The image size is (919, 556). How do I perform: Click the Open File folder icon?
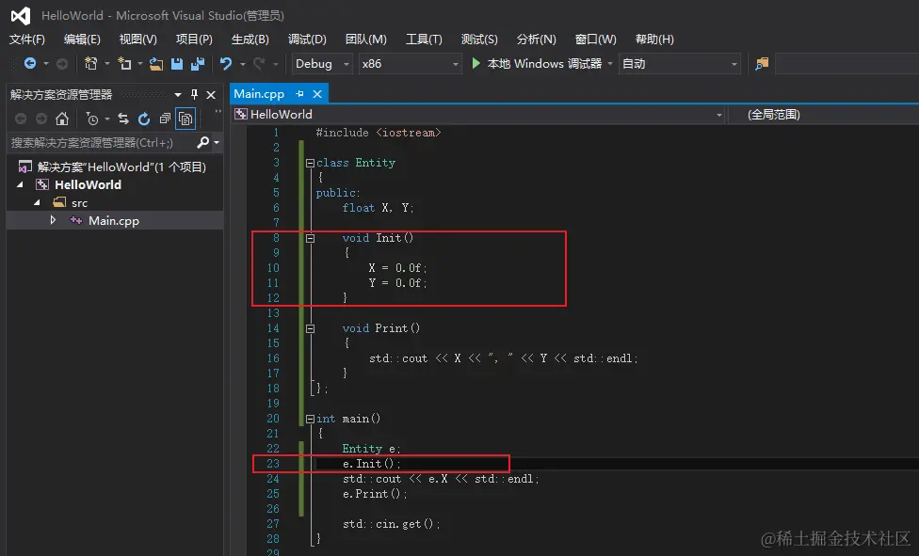(156, 64)
